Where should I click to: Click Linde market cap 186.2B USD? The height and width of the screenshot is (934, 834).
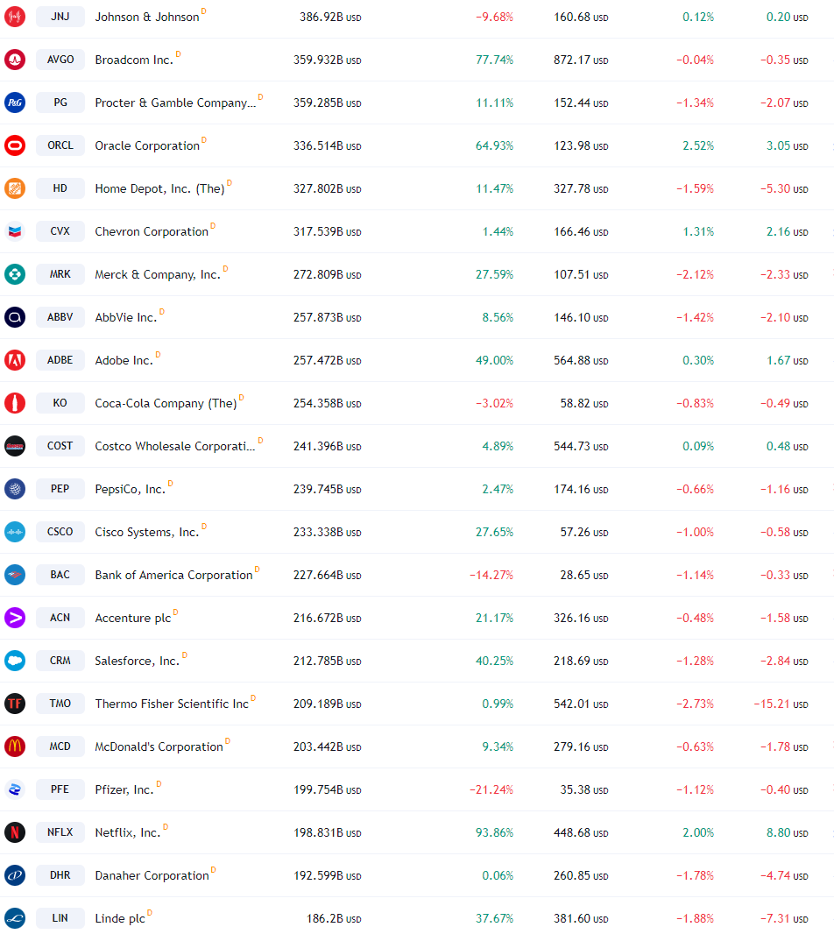point(334,918)
